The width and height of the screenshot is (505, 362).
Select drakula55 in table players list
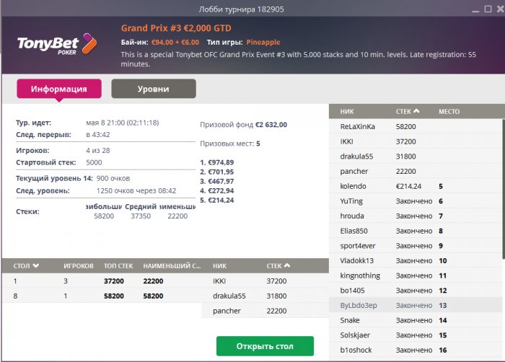pyautogui.click(x=229, y=296)
